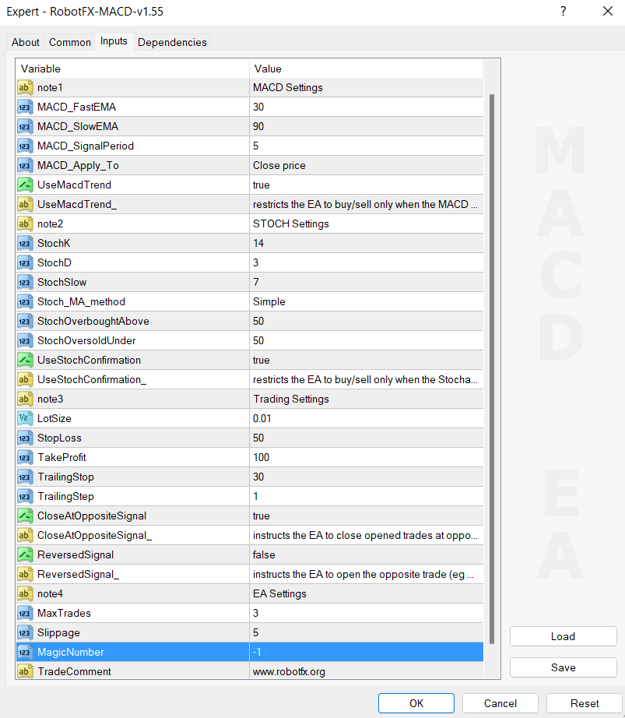The width and height of the screenshot is (625, 718).
Task: Select the note4 variable name
Action: click(x=51, y=594)
